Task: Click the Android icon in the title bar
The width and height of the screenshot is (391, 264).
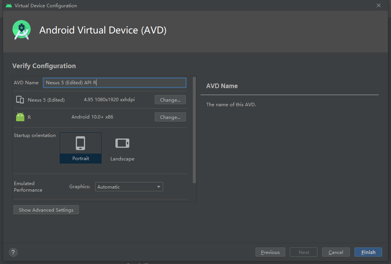Action: pyautogui.click(x=9, y=5)
